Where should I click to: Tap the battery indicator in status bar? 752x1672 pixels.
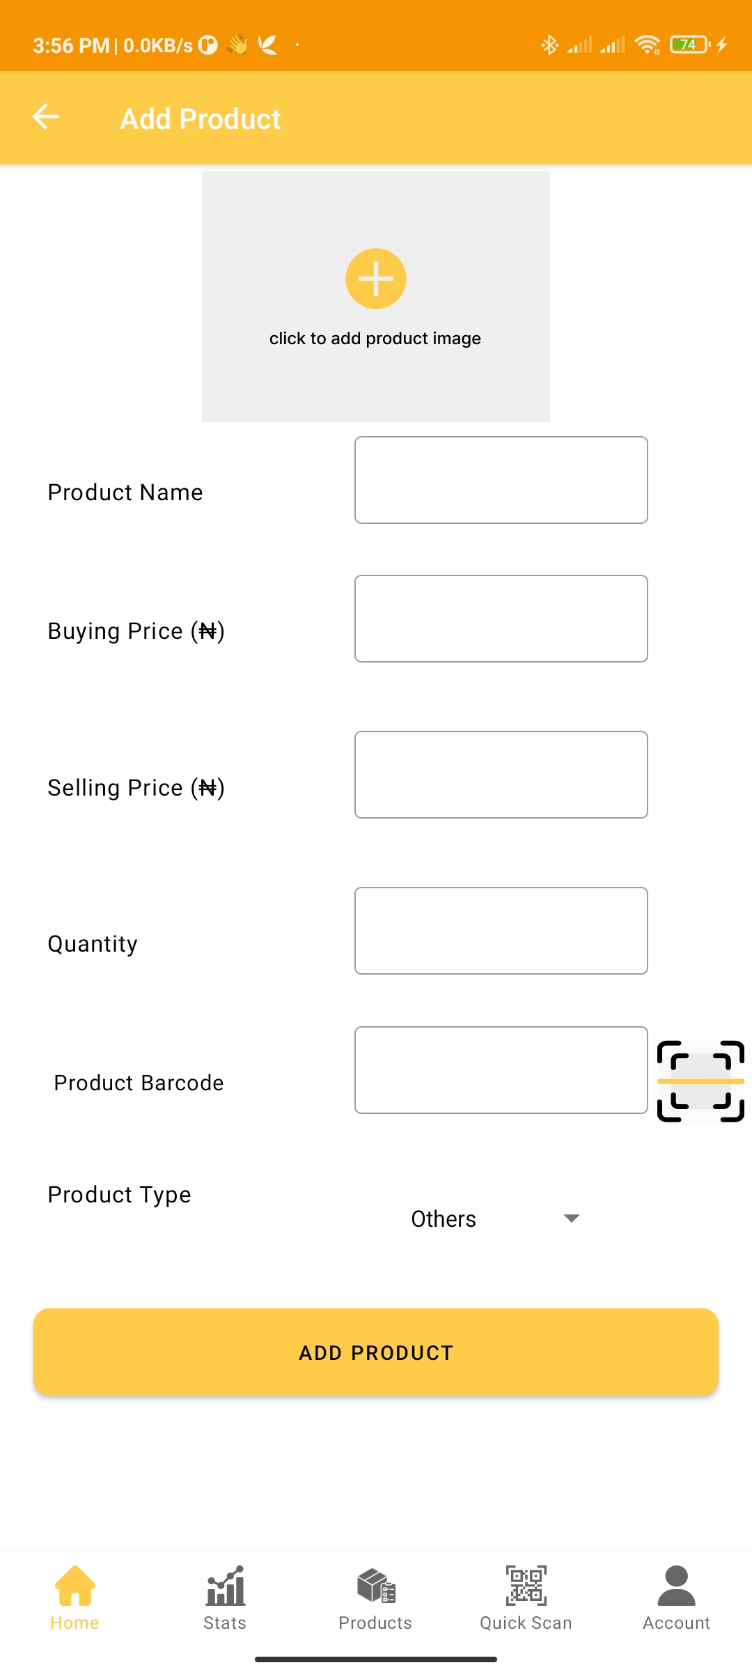click(x=689, y=45)
